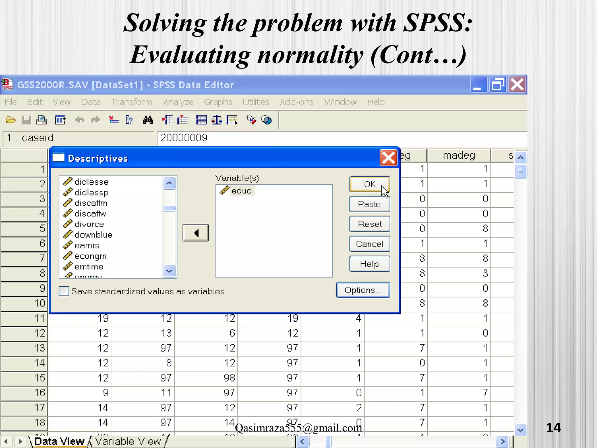Viewport: 597px width, 448px height.
Task: Click the Open File folder icon
Action: tap(11, 120)
